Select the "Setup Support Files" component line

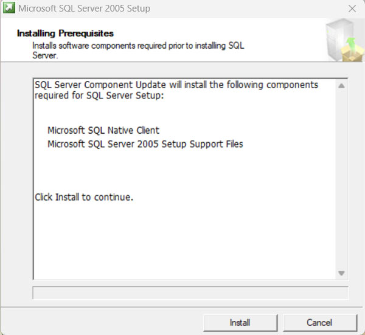145,144
